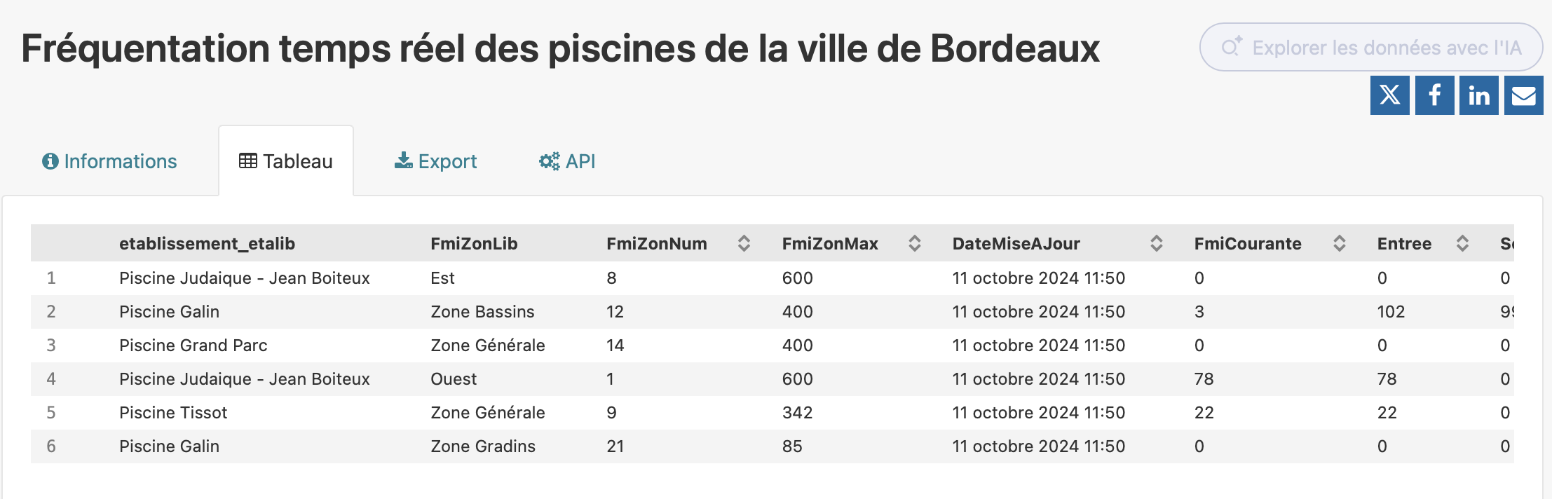Screen dimensions: 1552x499
Task: Sort the table by DateMiseAJour arrows
Action: pos(1157,243)
